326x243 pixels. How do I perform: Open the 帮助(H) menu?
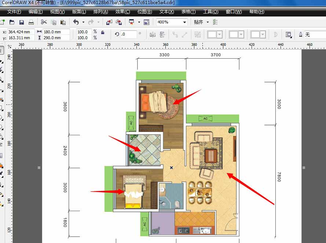[257, 12]
